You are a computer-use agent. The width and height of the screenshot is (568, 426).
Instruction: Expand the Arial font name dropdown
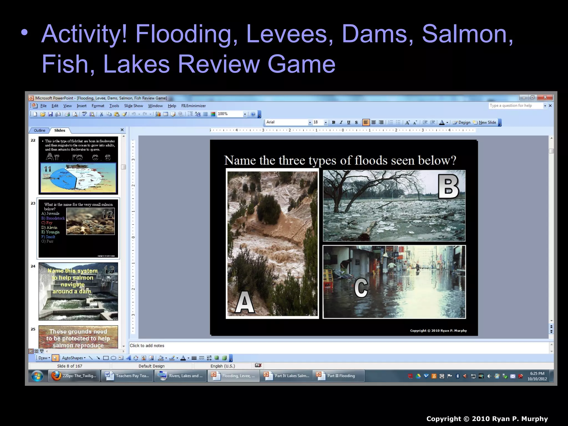(310, 122)
